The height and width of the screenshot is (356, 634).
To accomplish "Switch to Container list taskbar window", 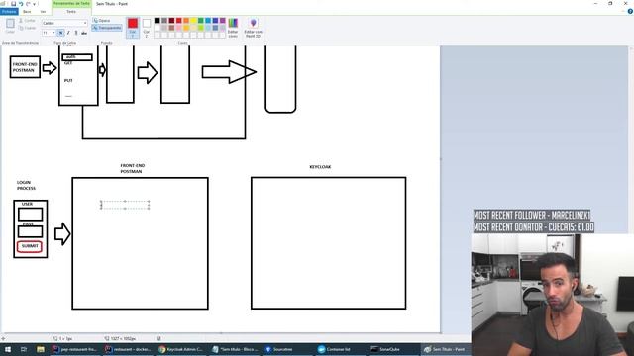I will (340, 349).
